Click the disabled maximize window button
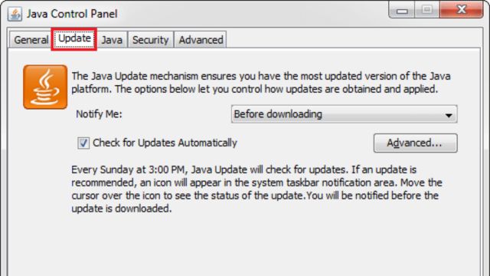This screenshot has height=276, width=490. click(427, 10)
